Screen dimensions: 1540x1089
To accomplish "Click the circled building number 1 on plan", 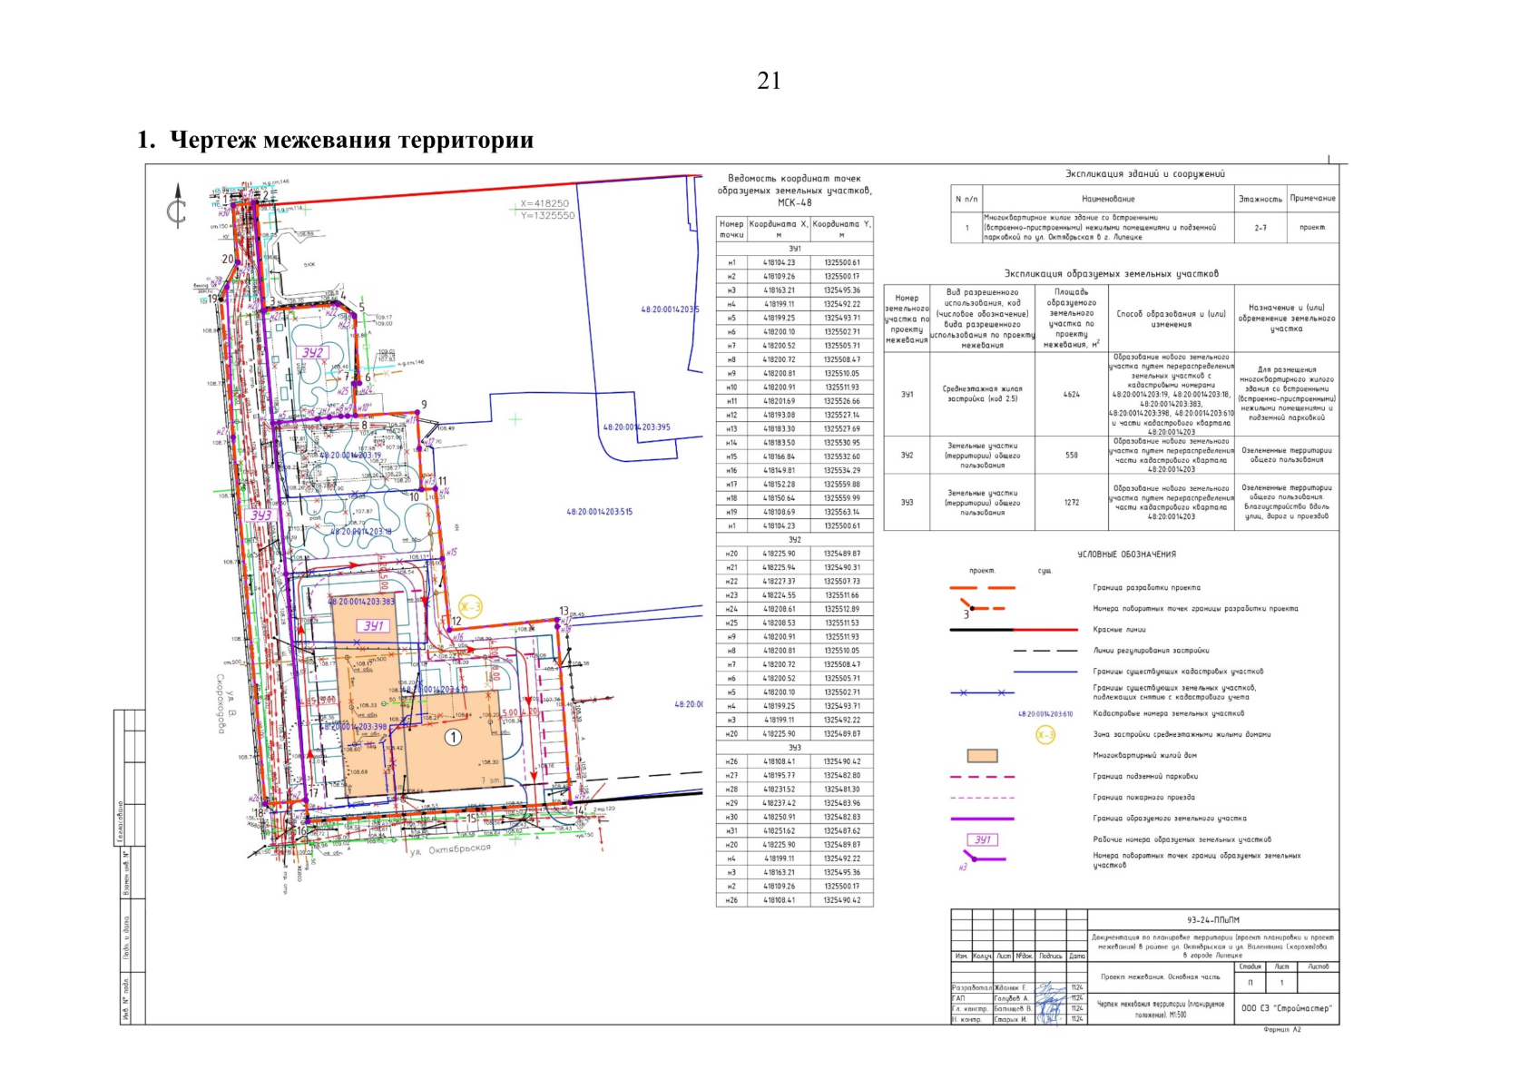I will [x=452, y=738].
